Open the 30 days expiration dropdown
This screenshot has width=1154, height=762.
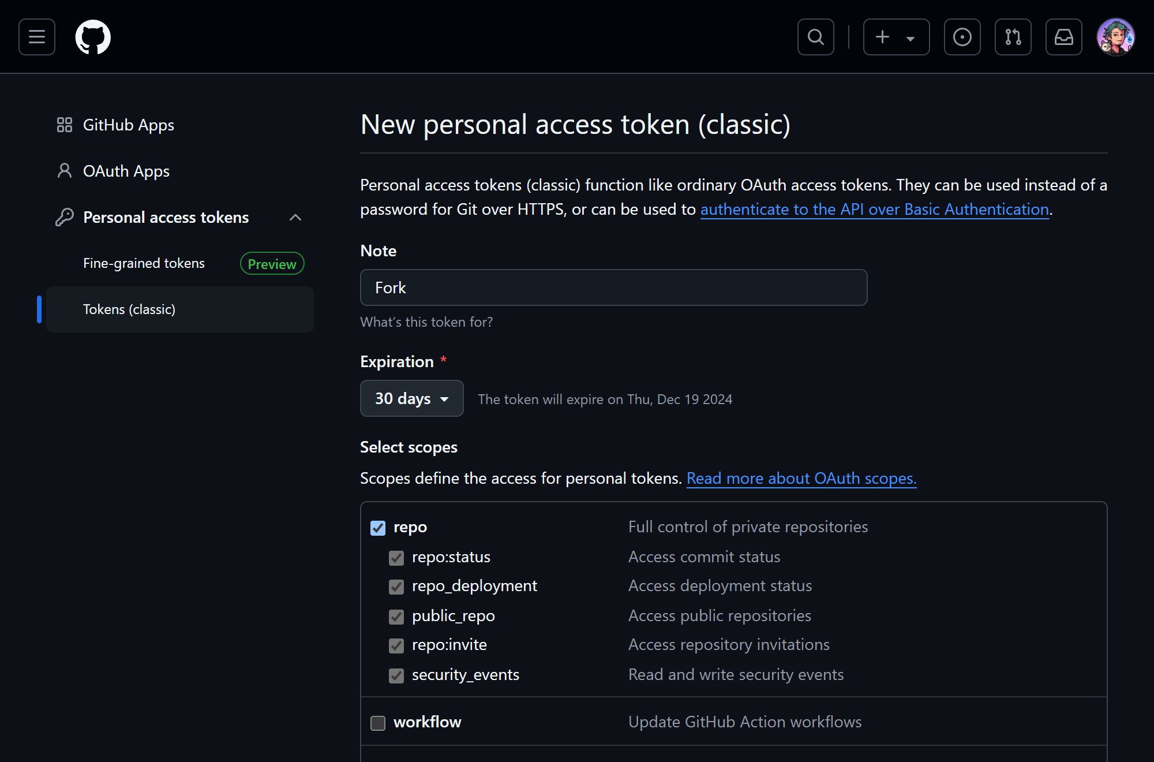[x=412, y=398]
